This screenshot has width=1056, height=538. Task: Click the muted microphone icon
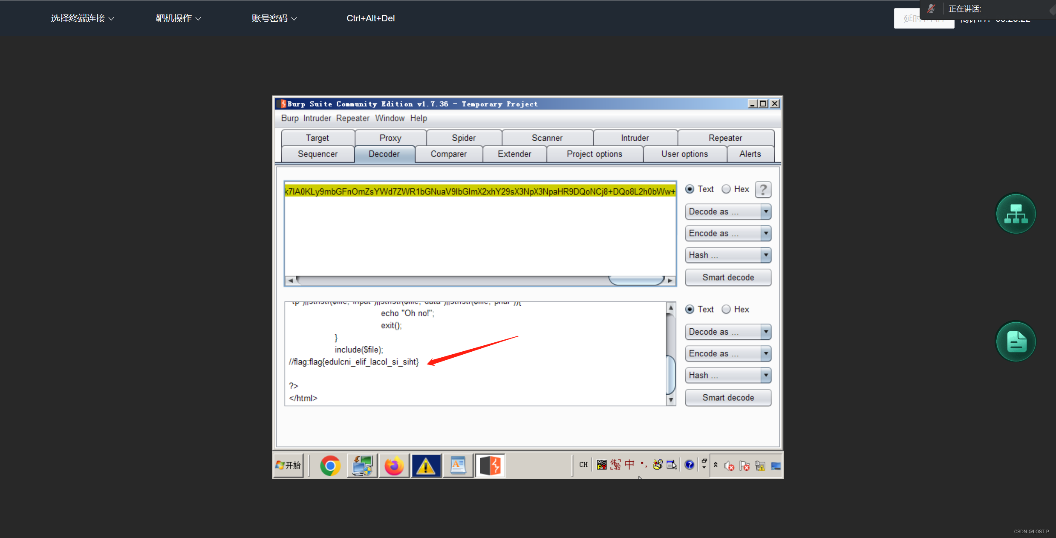click(931, 9)
